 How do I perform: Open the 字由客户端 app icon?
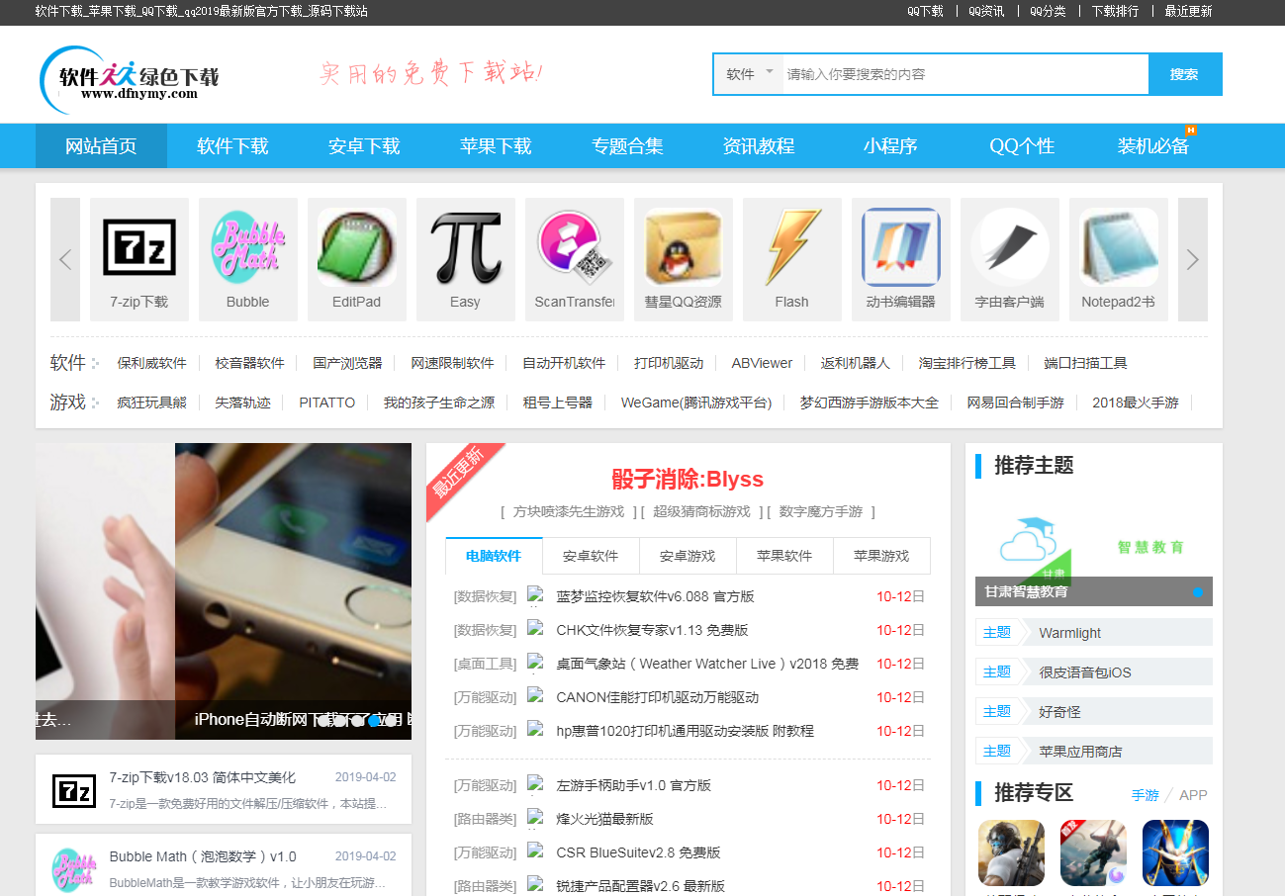click(1010, 247)
